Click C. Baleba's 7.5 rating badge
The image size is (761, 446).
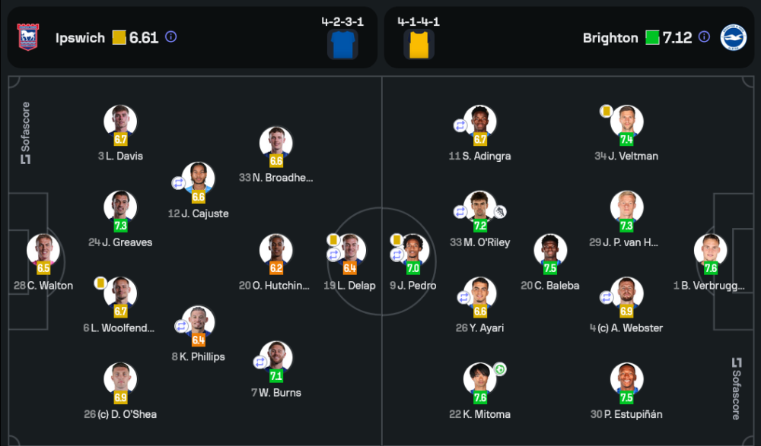click(549, 268)
